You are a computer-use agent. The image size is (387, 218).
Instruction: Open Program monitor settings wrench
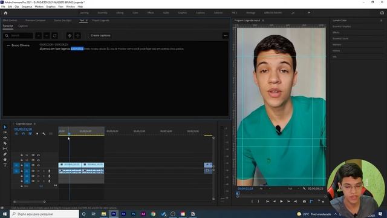click(x=304, y=188)
